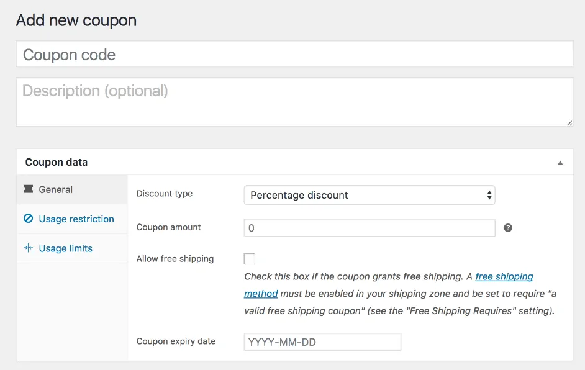Viewport: 585px width, 370px height.
Task: Click the up-down arrows on Discount type
Action: tap(488, 195)
